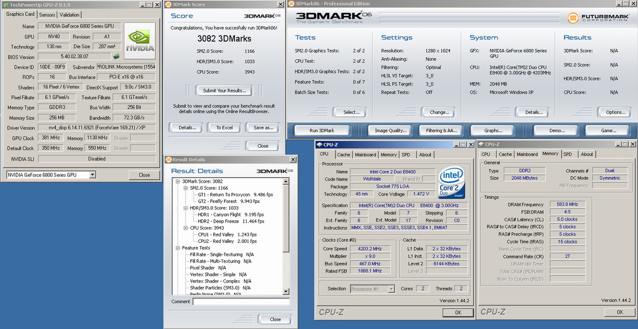Collapse the HDR/SM3.0 Score: 1033 node
Image resolution: width=638 pixels, height=329 pixels.
pyautogui.click(x=186, y=208)
